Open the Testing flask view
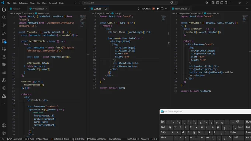This screenshot has height=141, width=251. (x=4, y=57)
